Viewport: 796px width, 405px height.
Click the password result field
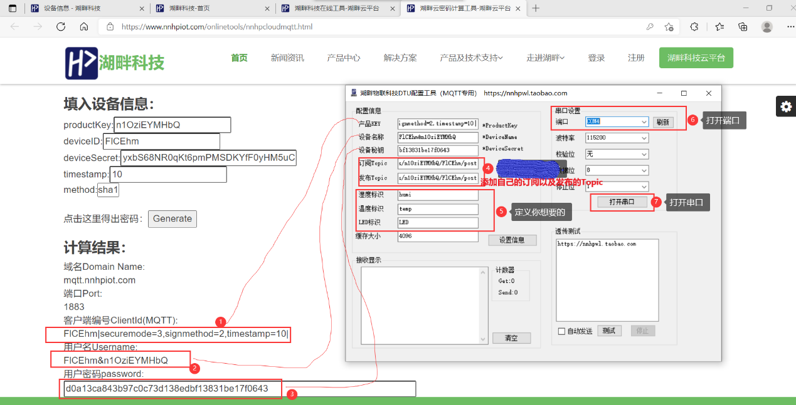(240, 389)
